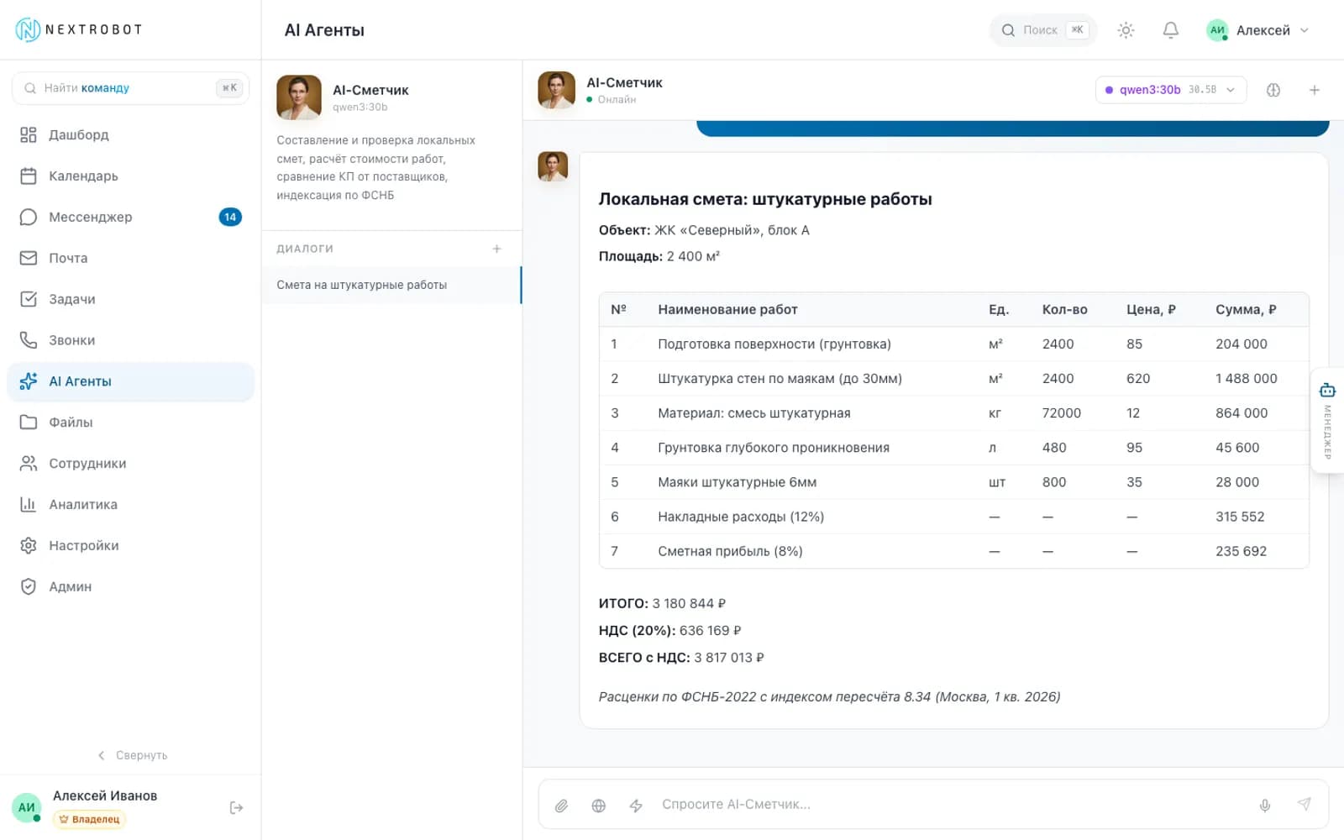Click the lightning quick actions icon
The image size is (1344, 840).
[636, 806]
